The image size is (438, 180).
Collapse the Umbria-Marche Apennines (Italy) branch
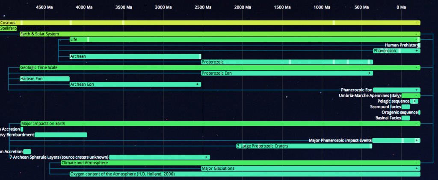coord(416,96)
